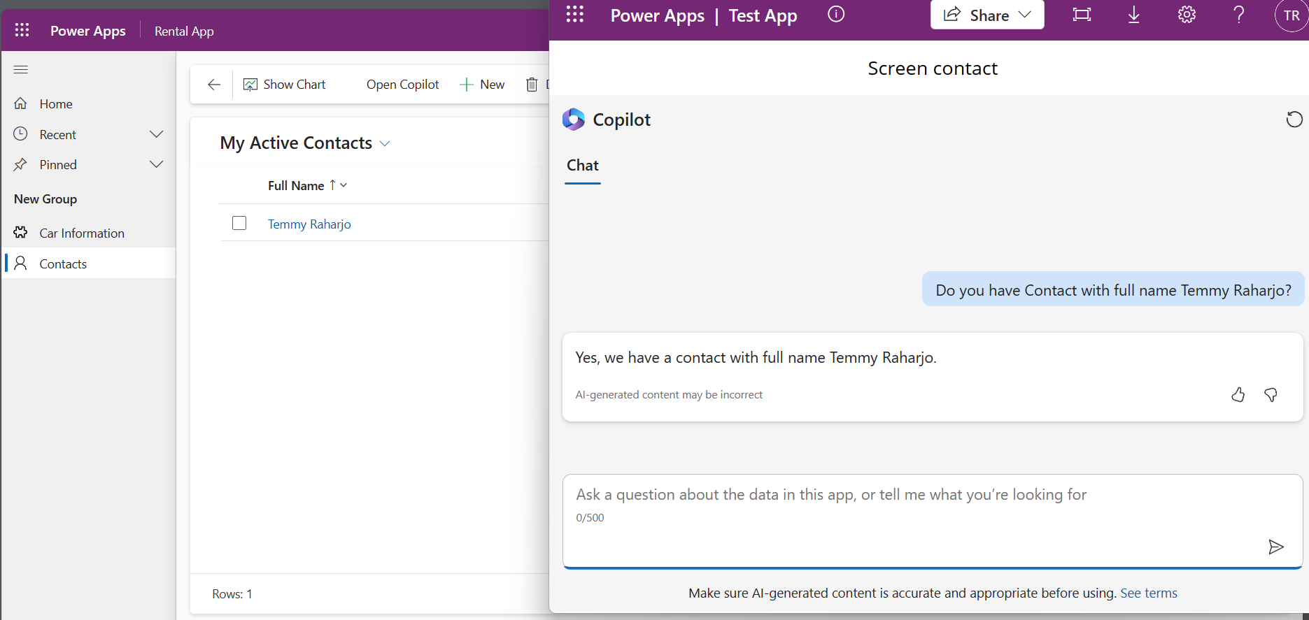Click the Car Information puzzle icon
Screen dimensions: 1309x620
[21, 232]
